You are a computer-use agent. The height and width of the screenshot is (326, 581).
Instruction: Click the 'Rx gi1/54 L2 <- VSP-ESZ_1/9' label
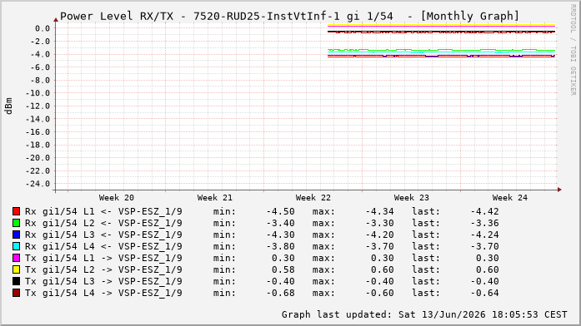103,223
